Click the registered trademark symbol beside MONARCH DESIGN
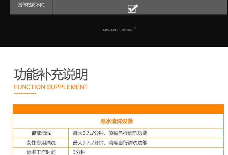This screenshot has height=155, width=228. 135,28
